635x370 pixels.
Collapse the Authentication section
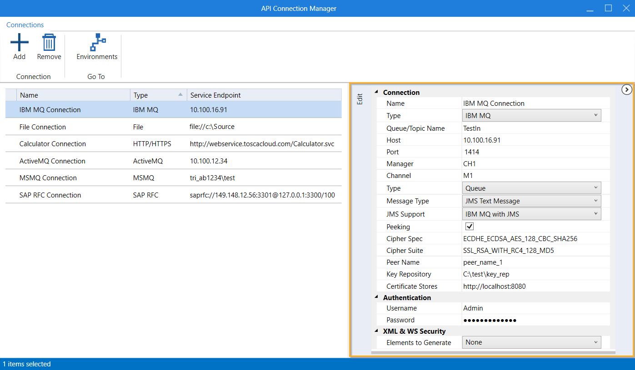pos(376,297)
